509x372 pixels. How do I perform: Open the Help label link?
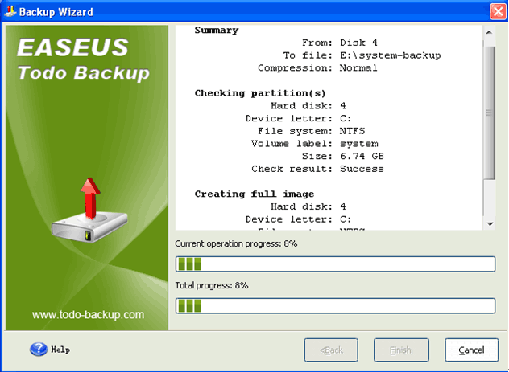tap(60, 350)
